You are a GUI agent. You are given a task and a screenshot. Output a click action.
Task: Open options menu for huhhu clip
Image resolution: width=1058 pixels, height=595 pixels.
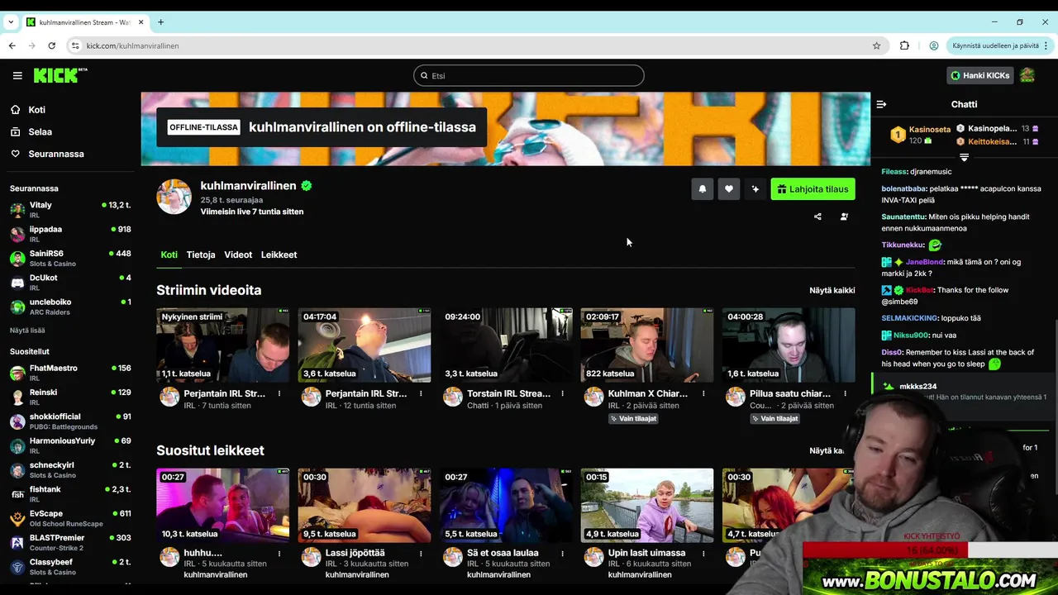tap(279, 554)
